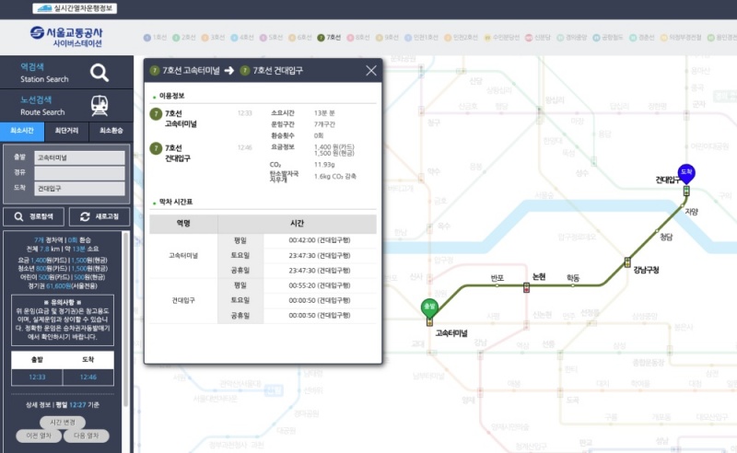Click the 출발 input showing 고속터미널

(79, 157)
